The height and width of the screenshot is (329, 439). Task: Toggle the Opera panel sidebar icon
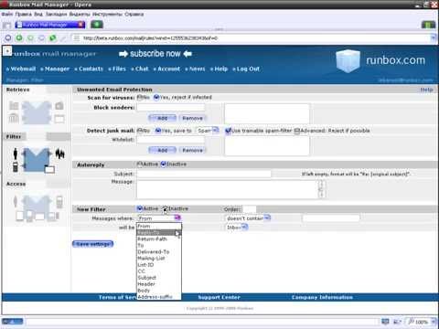click(6, 26)
